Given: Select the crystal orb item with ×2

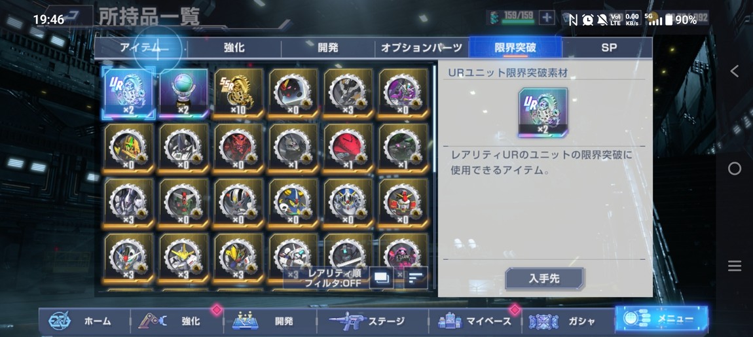Looking at the screenshot, I should tap(183, 93).
